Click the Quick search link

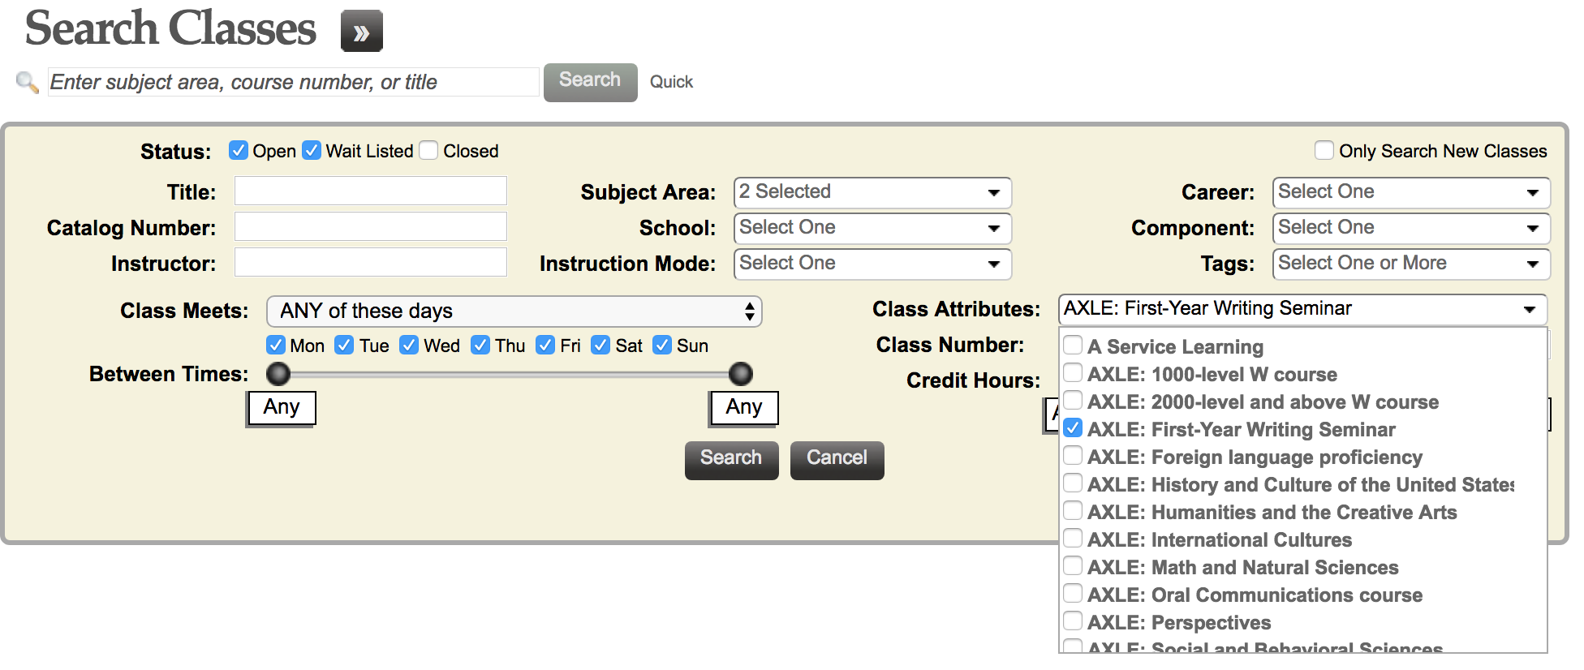[x=671, y=82]
